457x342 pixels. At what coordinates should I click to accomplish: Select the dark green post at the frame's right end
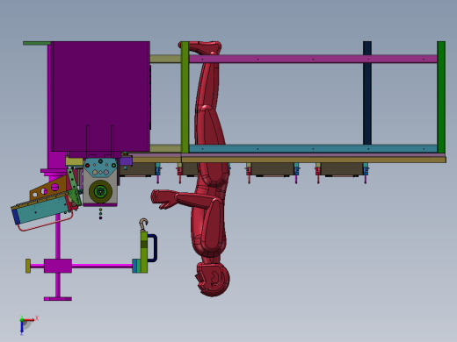pos(441,97)
